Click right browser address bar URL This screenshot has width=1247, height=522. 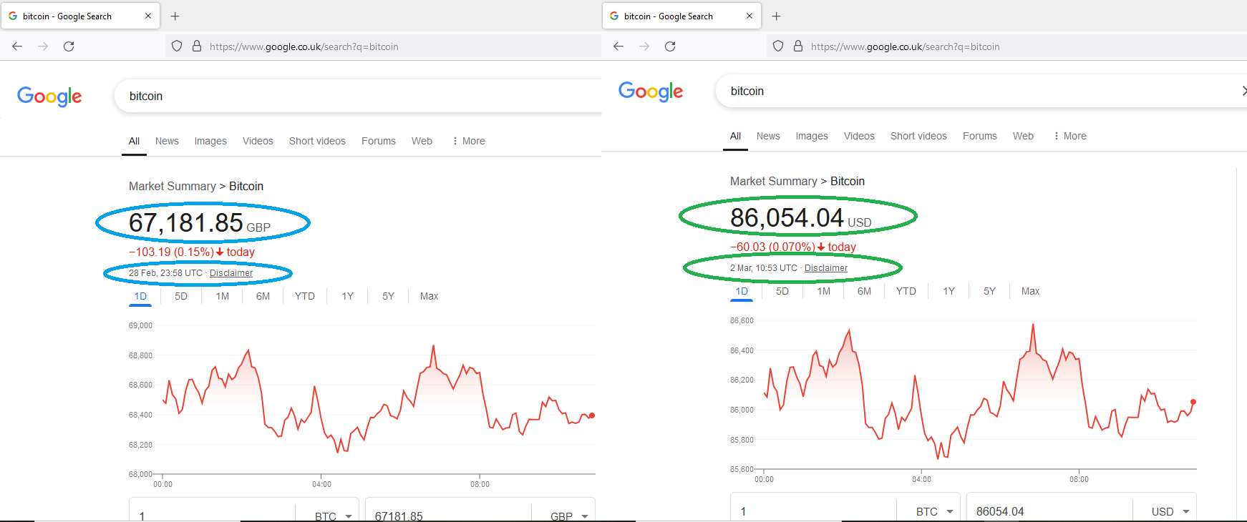[905, 46]
